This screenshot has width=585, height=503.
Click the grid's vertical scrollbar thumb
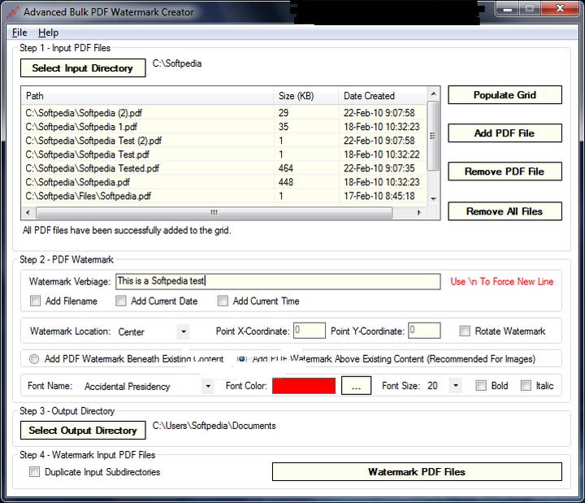[433, 136]
